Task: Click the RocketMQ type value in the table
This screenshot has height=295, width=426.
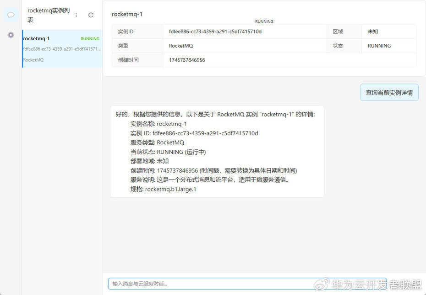Action: tap(181, 46)
